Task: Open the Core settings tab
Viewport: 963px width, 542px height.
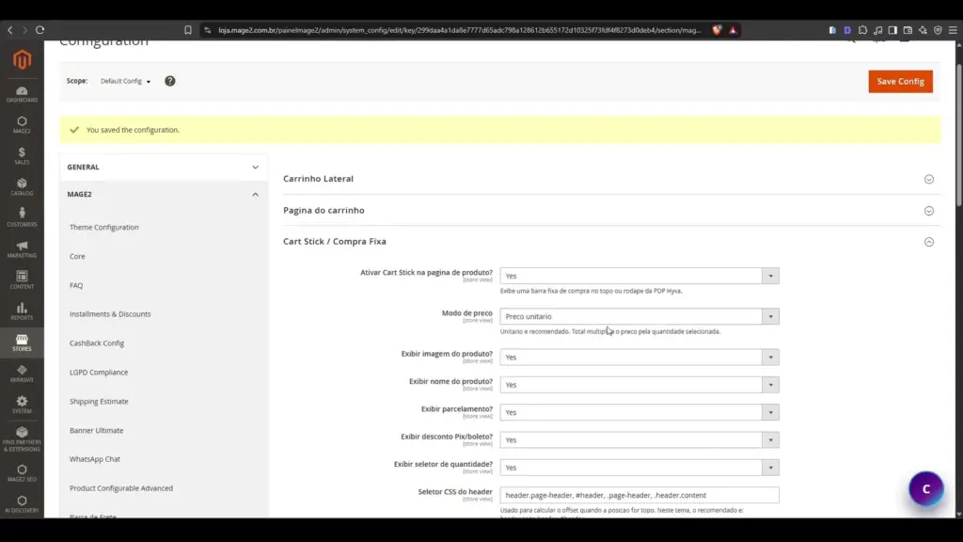Action: coord(77,256)
